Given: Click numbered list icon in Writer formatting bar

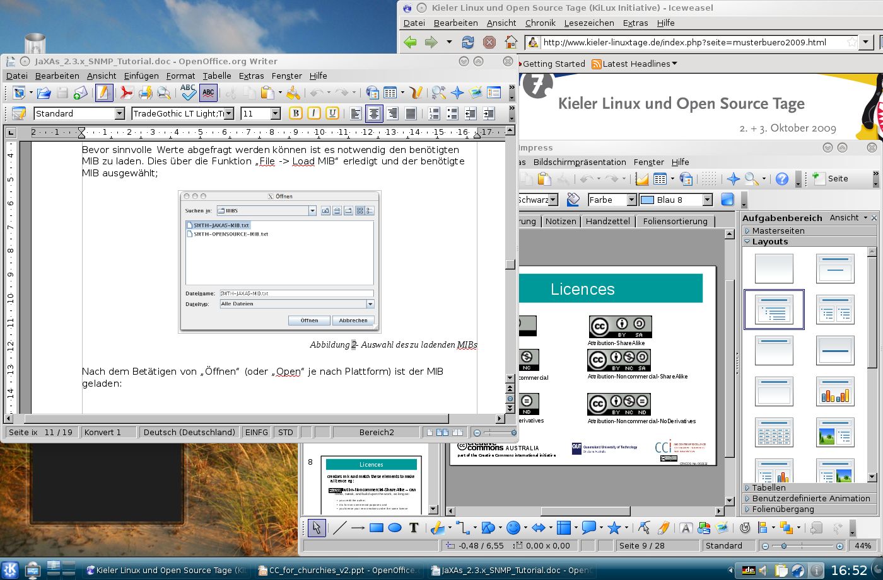Looking at the screenshot, I should [x=434, y=113].
